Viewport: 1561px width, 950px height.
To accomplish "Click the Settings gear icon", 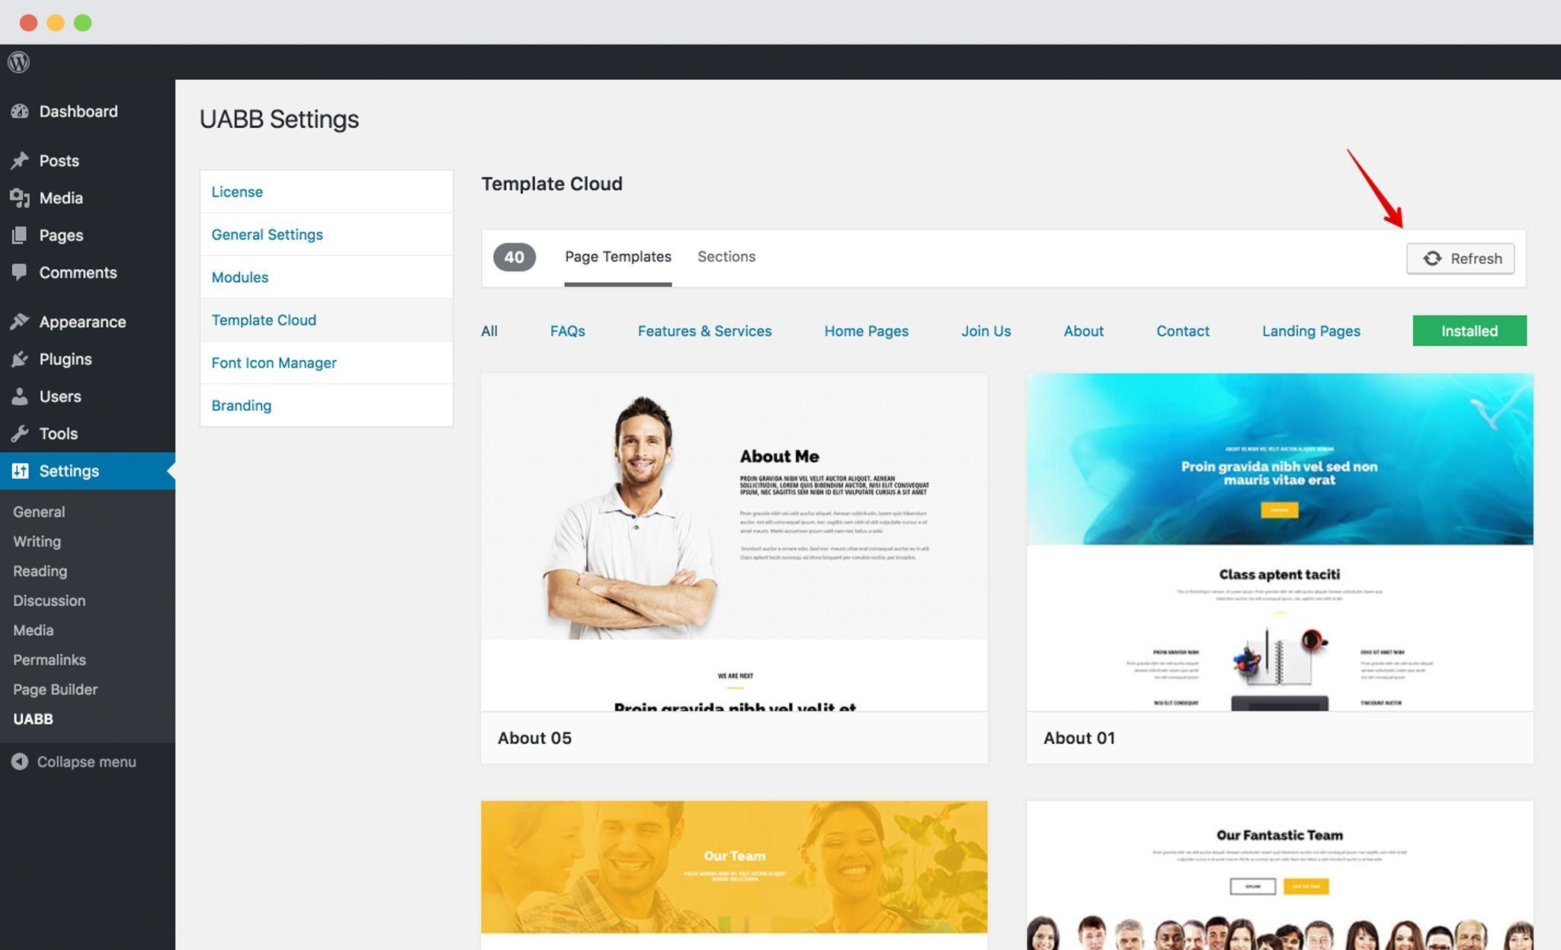I will point(20,470).
